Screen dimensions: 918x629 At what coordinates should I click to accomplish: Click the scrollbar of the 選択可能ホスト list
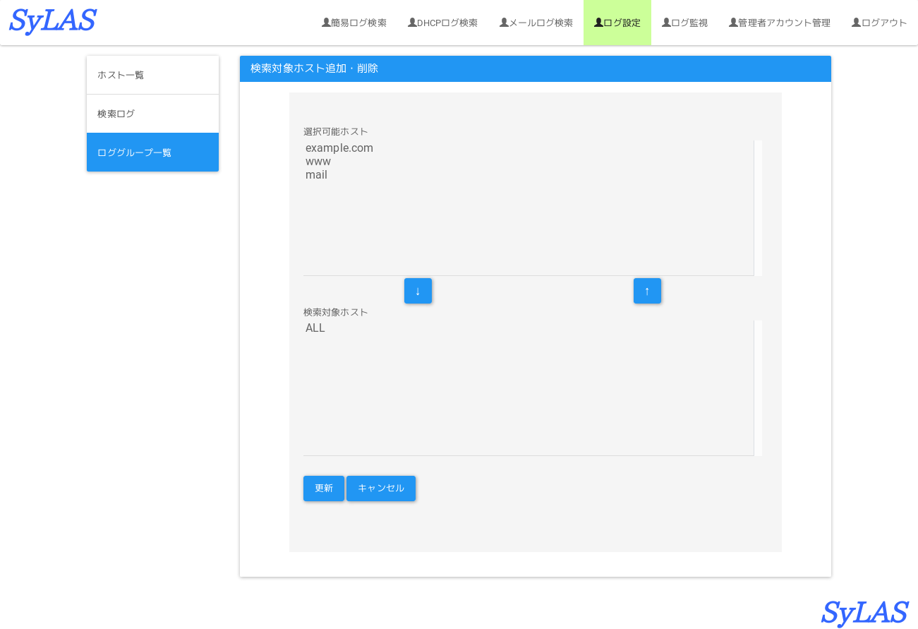pyautogui.click(x=758, y=208)
